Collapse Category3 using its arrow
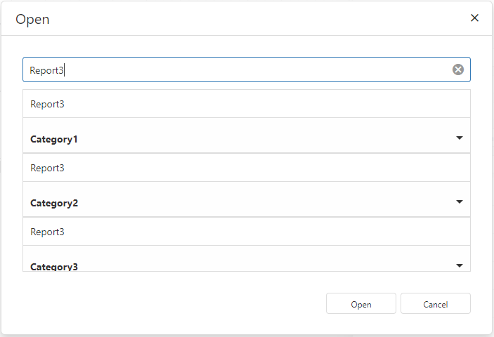 (460, 265)
